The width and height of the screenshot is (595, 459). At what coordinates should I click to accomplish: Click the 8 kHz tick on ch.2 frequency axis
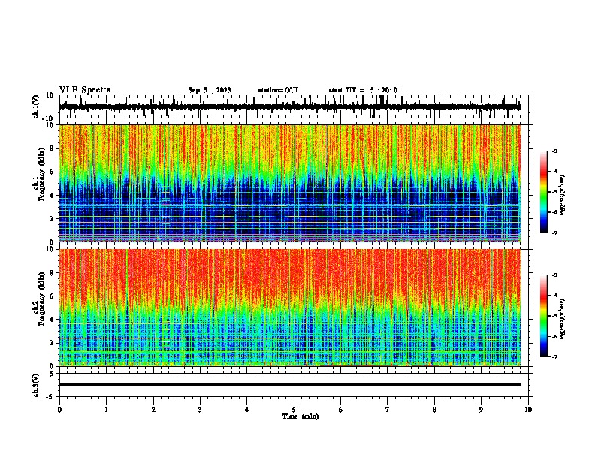(x=52, y=273)
